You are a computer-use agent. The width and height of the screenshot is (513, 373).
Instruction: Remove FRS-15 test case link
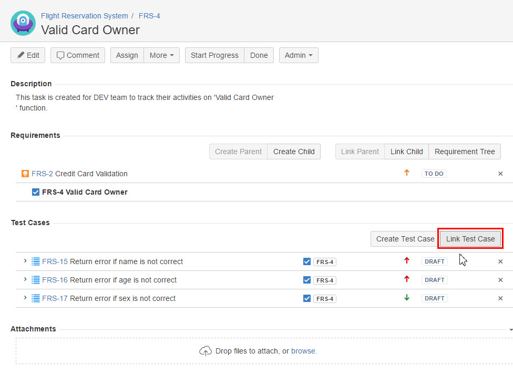click(500, 261)
